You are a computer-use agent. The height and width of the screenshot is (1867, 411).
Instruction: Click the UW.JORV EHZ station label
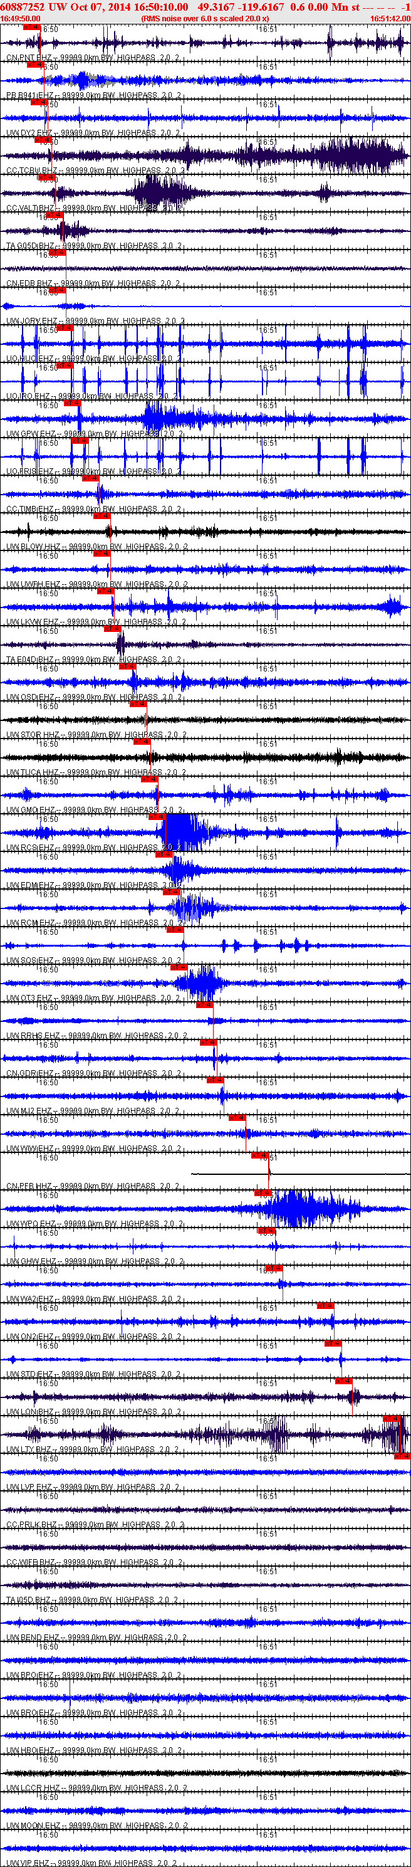coord(32,321)
